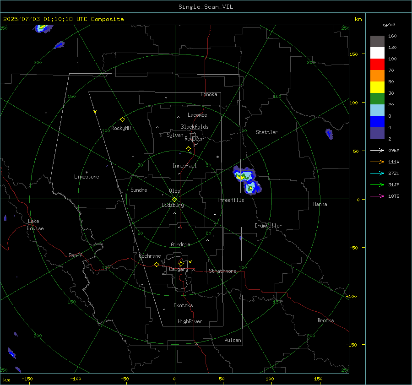Click the cyan 27ZW arrow legend icon
This screenshot has width=412, height=385.
pos(377,173)
